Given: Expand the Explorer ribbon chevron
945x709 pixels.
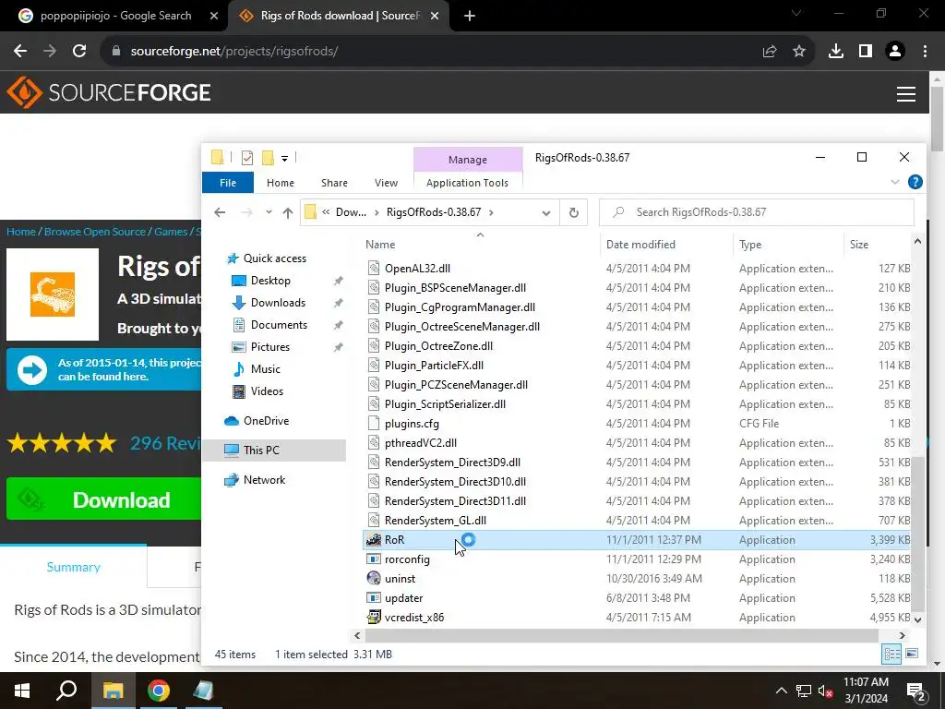Looking at the screenshot, I should [x=895, y=182].
